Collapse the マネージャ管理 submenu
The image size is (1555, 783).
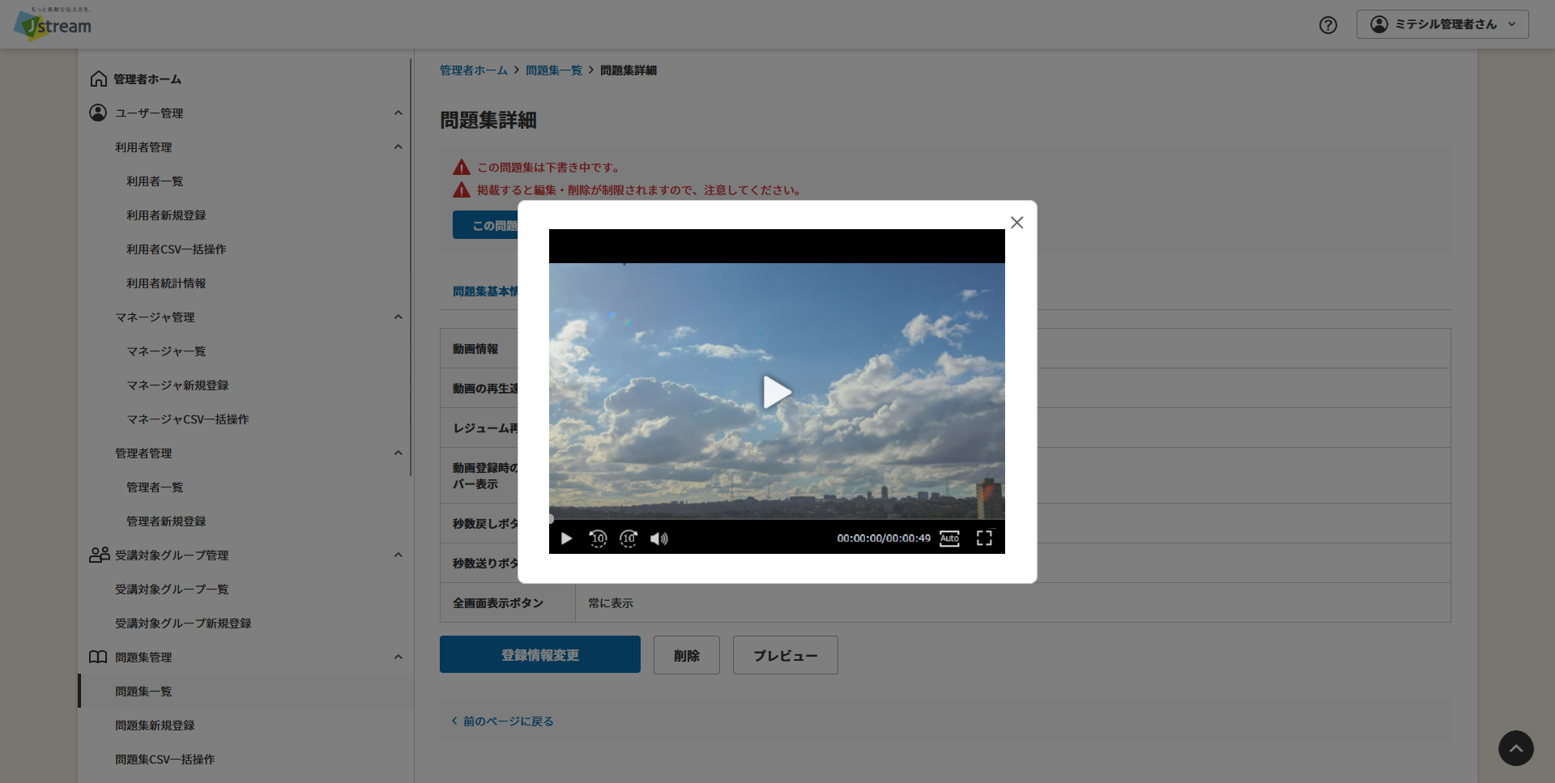point(398,317)
